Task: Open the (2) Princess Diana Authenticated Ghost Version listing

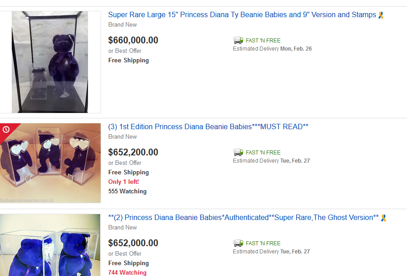Action: coord(243,218)
